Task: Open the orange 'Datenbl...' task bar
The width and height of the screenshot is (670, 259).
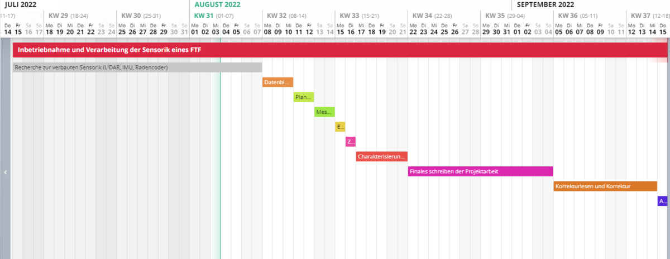Action: [x=277, y=82]
